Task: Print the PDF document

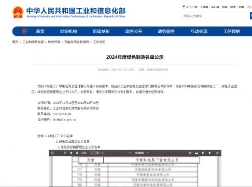Action: point(197,153)
